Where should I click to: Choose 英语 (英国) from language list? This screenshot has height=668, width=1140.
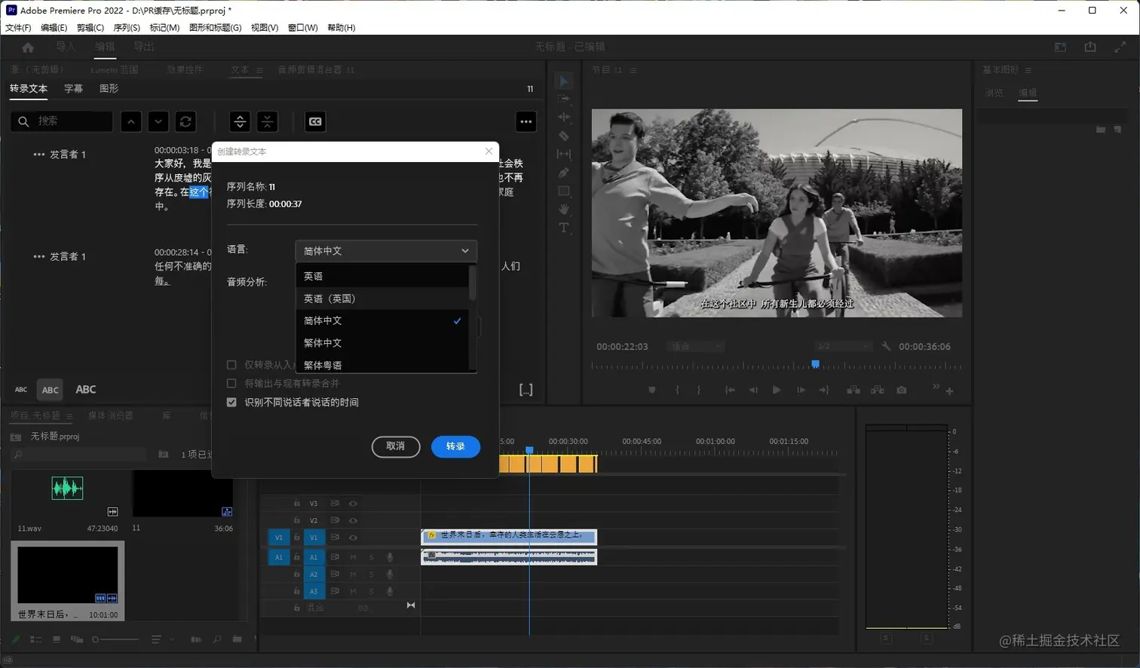click(329, 299)
